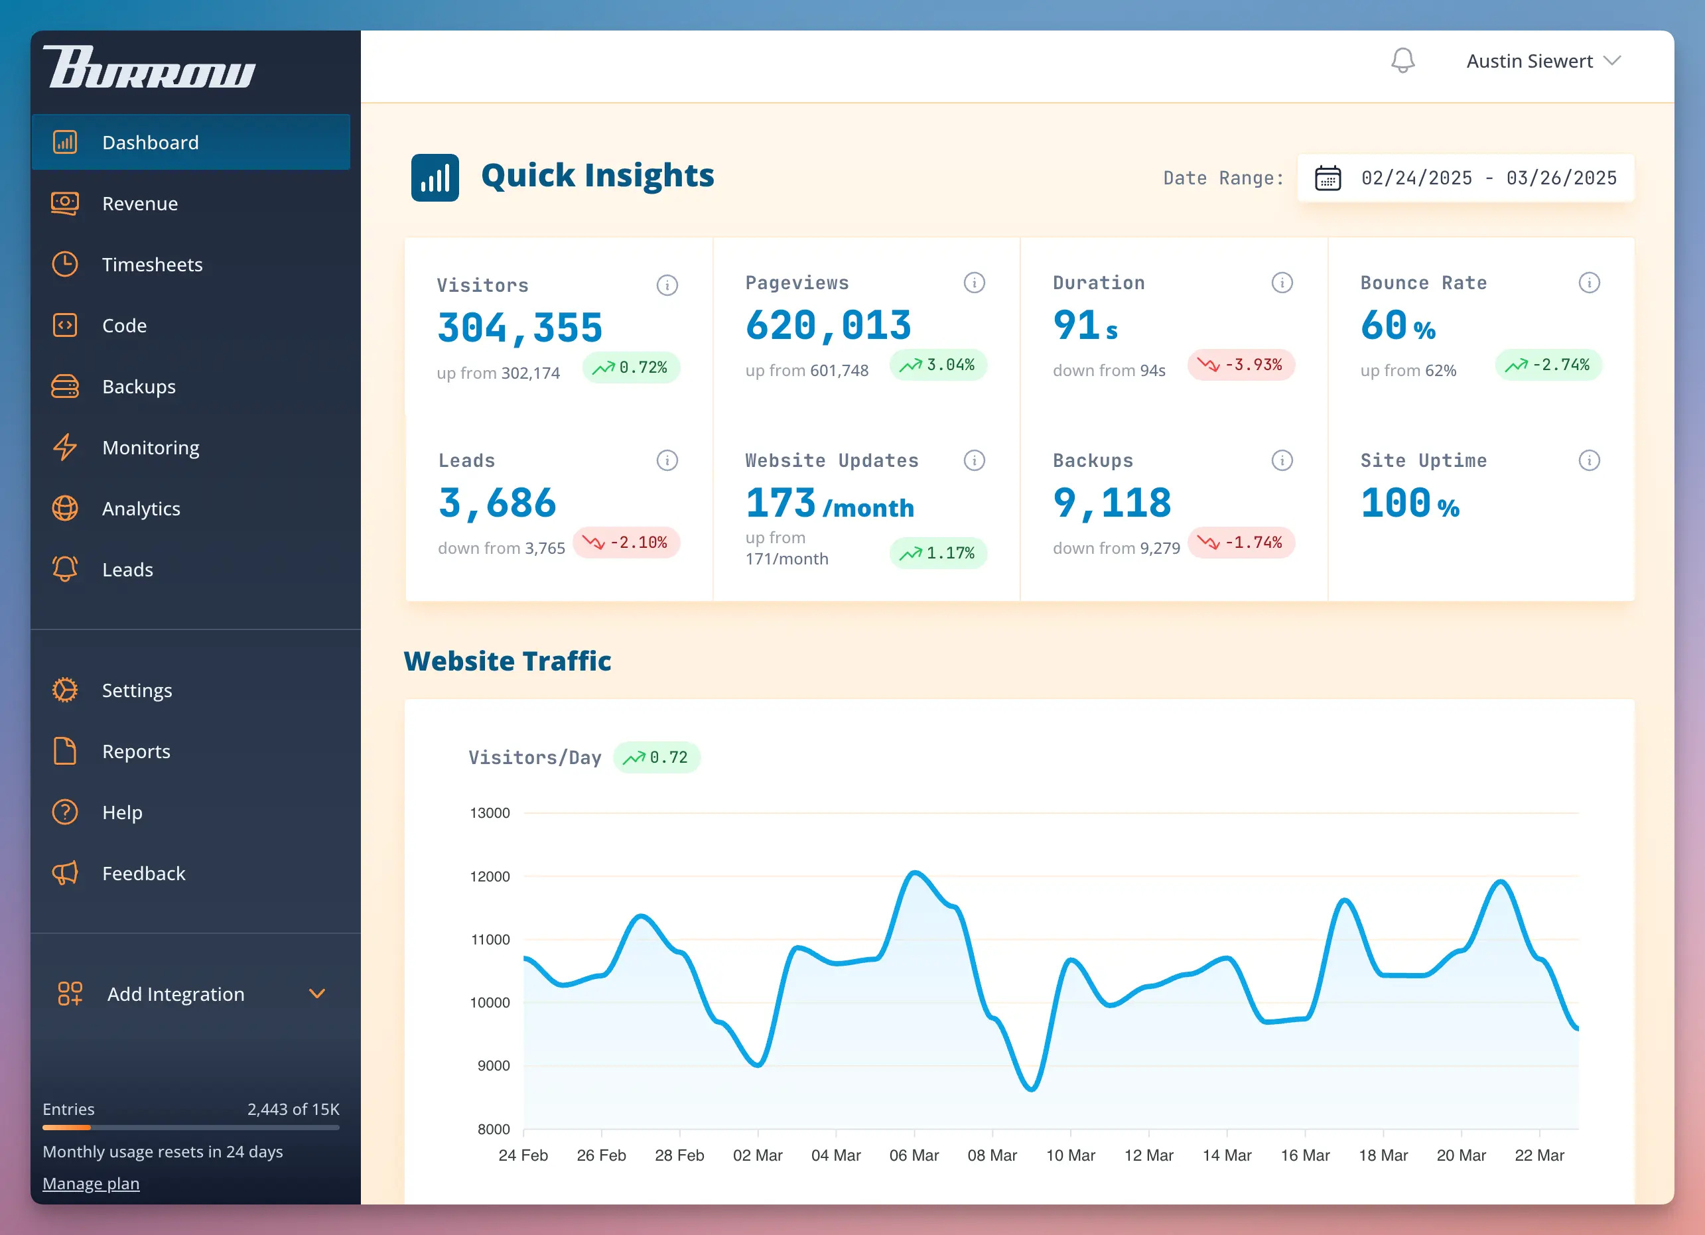Click the calendar icon in date range
Viewport: 1705px width, 1235px height.
(1328, 178)
